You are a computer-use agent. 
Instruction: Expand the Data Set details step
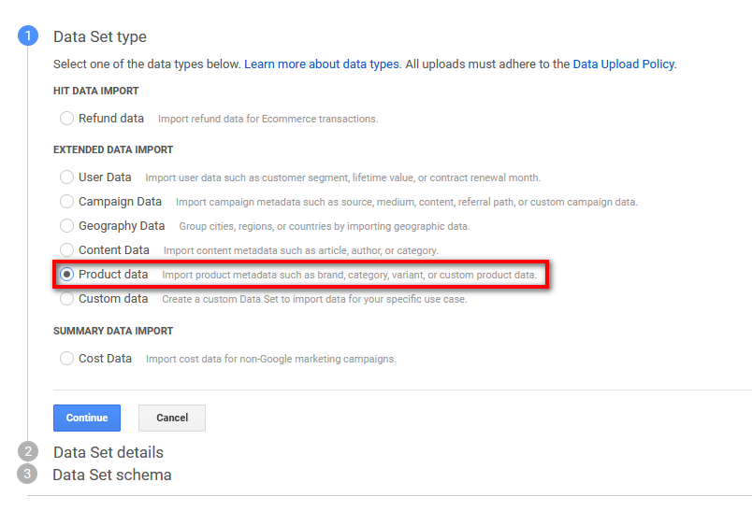(108, 452)
